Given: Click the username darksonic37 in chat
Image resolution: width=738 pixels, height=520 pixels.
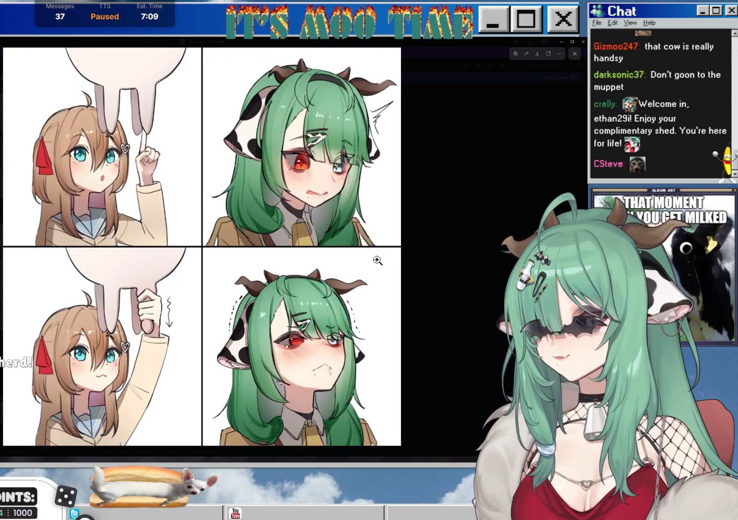Looking at the screenshot, I should [x=619, y=75].
